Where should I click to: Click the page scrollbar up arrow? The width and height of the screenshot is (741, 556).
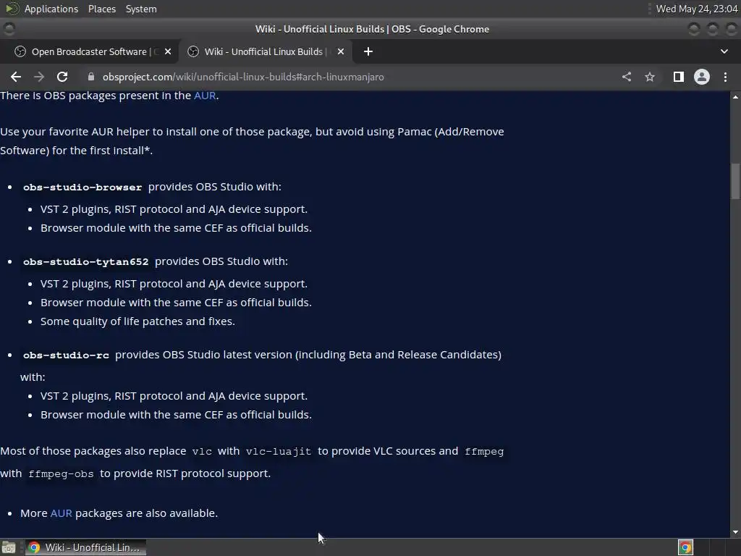pos(735,97)
